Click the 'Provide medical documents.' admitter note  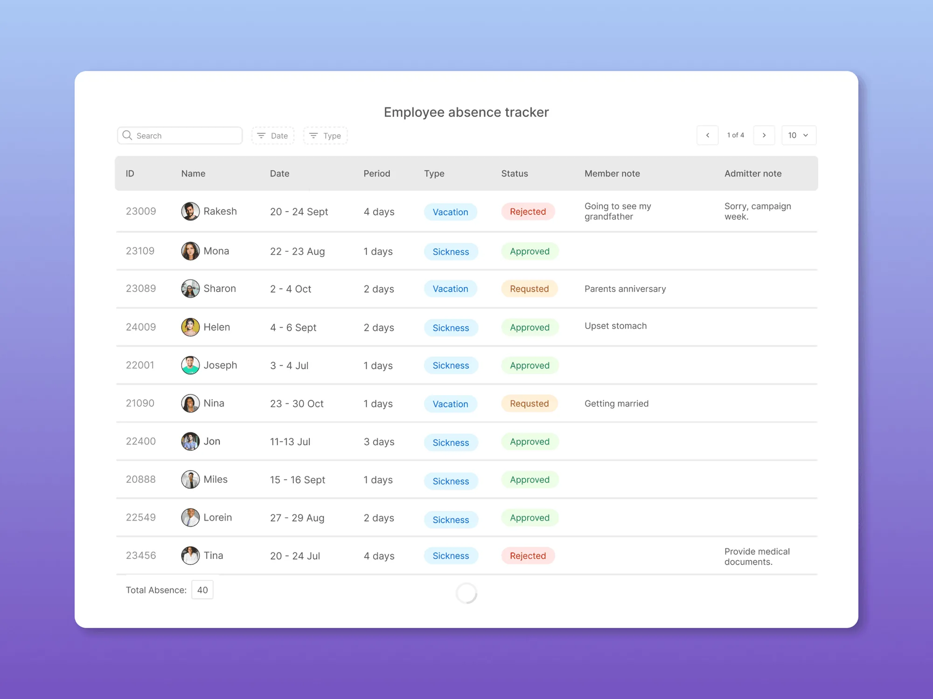coord(757,556)
